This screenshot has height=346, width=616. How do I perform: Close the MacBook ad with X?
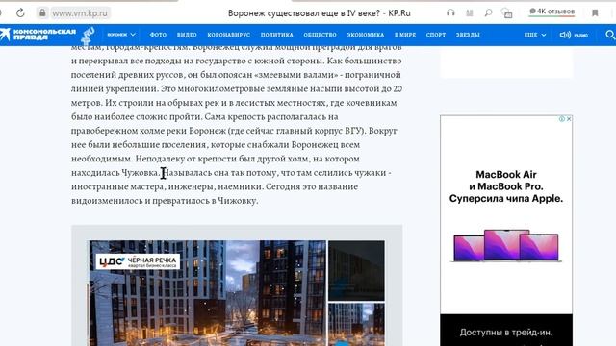pyautogui.click(x=569, y=119)
